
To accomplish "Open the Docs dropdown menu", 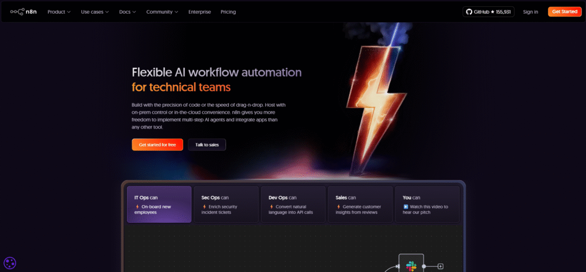I will 128,12.
